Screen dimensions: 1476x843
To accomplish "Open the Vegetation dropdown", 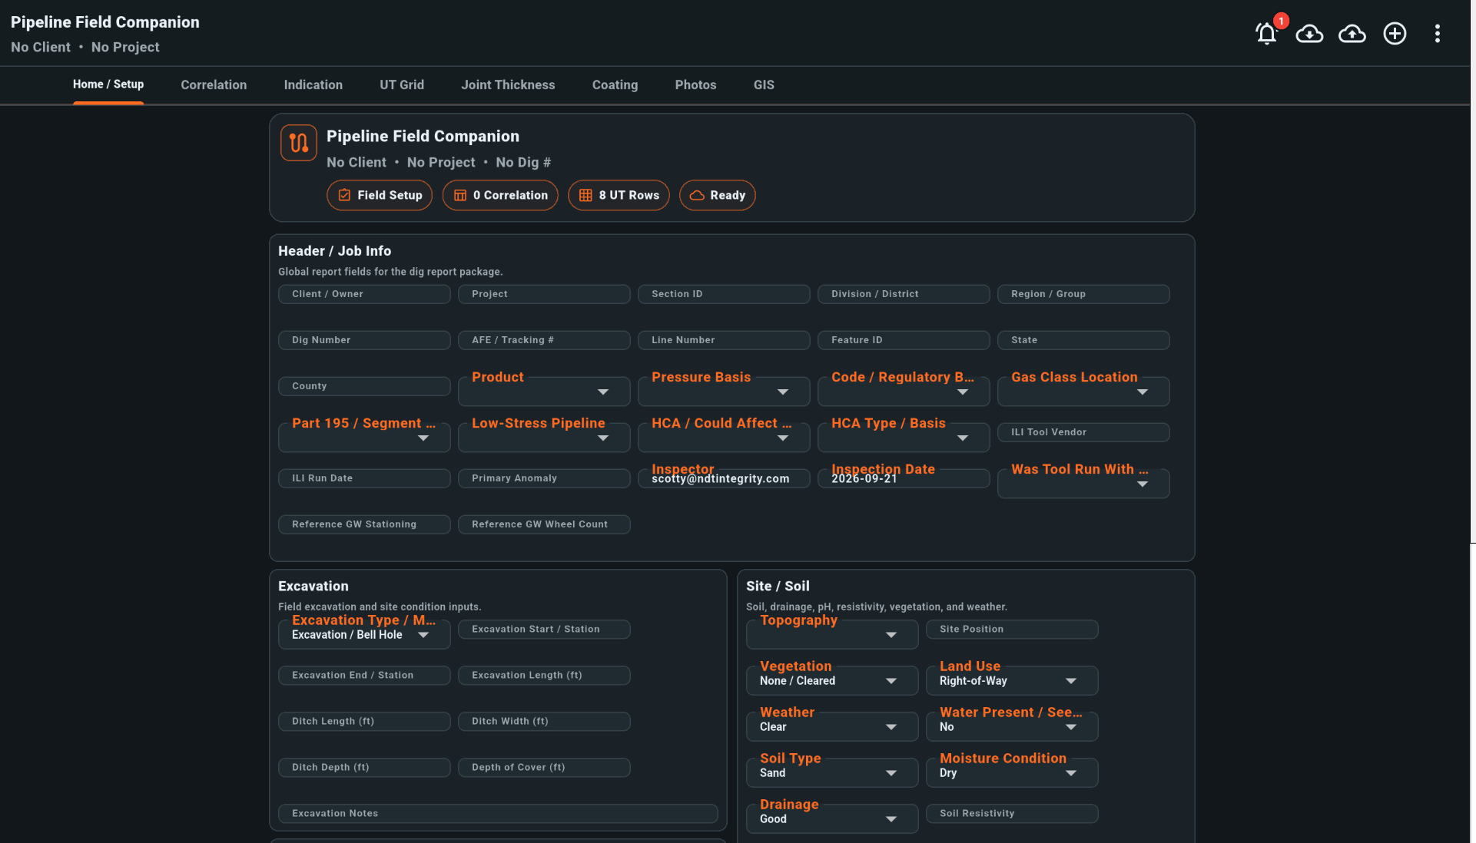I will [x=832, y=680].
